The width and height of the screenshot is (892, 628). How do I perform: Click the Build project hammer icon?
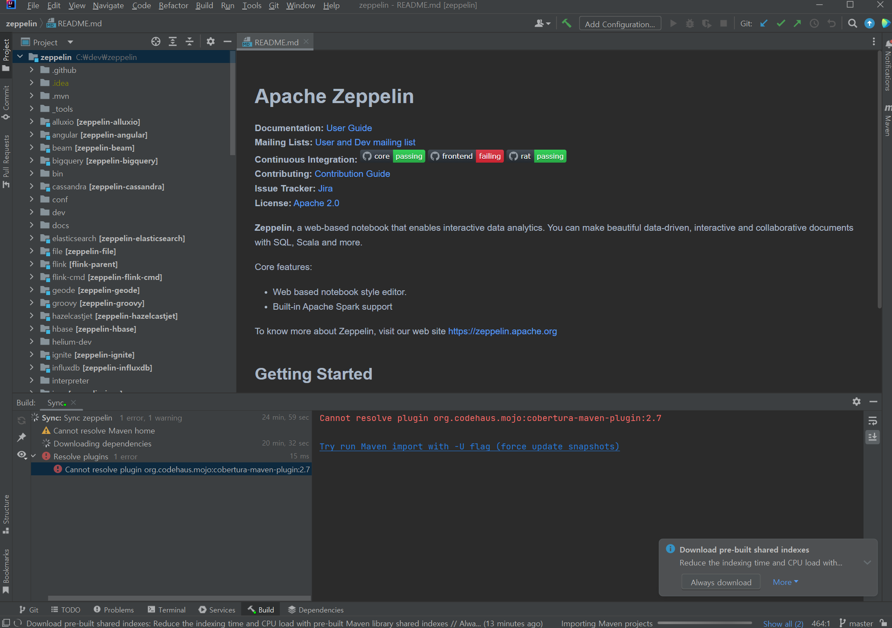pyautogui.click(x=566, y=24)
